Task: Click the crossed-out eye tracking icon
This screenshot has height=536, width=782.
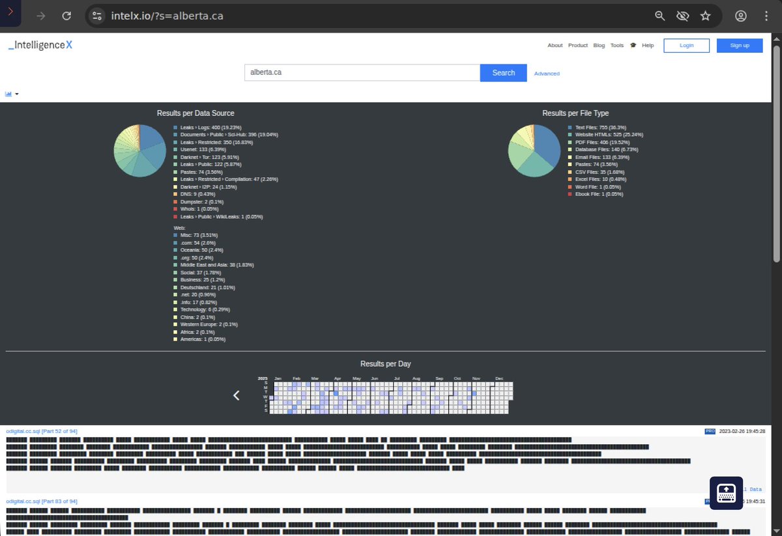Action: click(x=682, y=16)
